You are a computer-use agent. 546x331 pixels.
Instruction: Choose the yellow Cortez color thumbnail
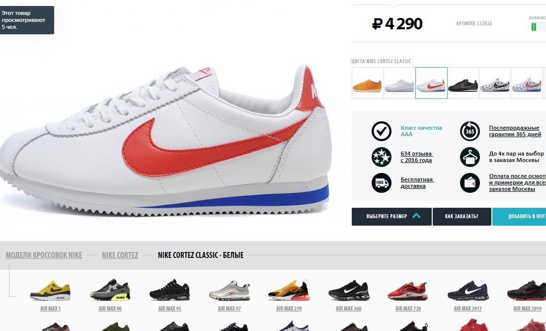(367, 83)
